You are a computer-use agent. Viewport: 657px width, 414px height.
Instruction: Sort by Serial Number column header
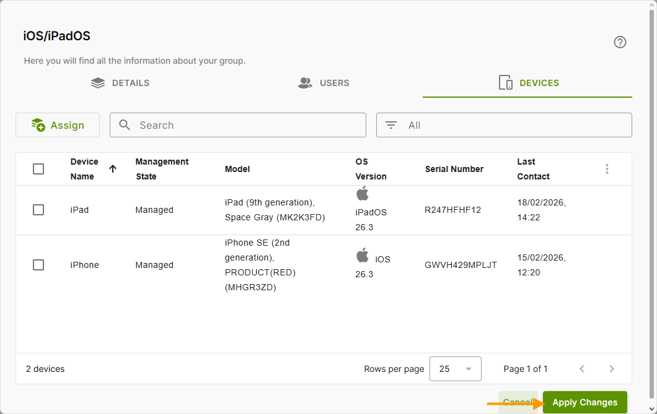(x=454, y=169)
